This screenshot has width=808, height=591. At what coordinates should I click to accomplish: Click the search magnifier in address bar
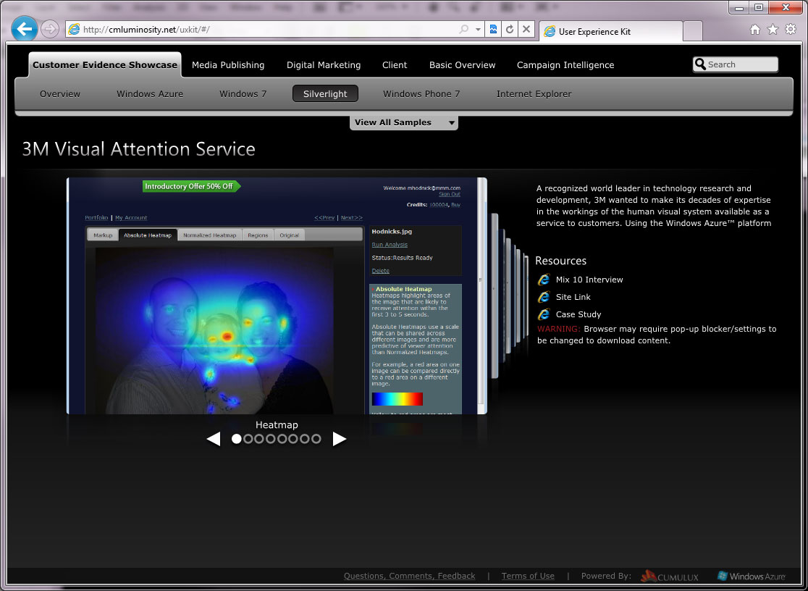click(x=464, y=30)
